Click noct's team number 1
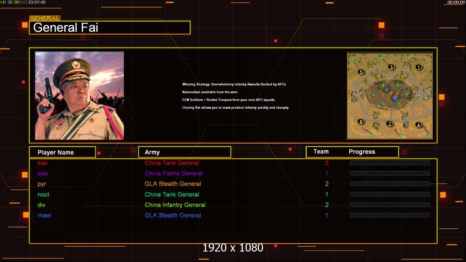The height and width of the screenshot is (262, 466). coord(327,194)
